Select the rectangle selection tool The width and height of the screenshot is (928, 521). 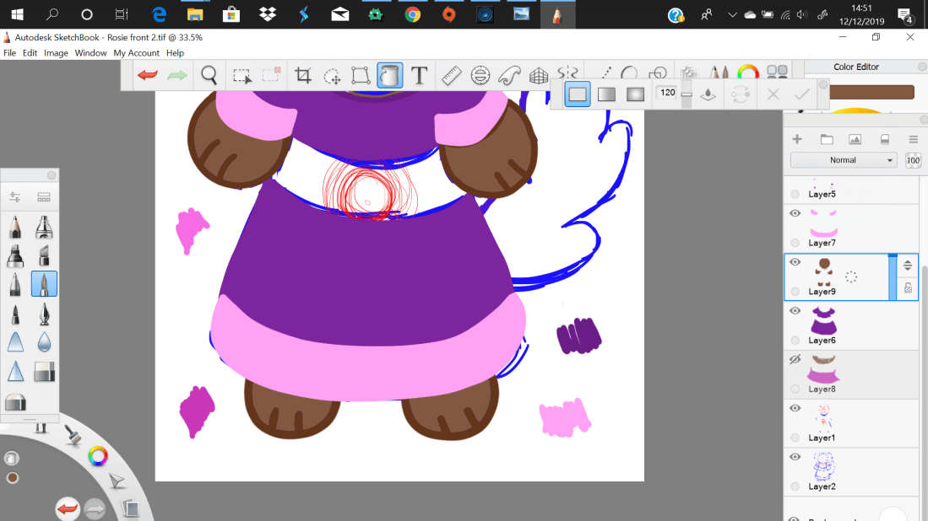tap(242, 76)
